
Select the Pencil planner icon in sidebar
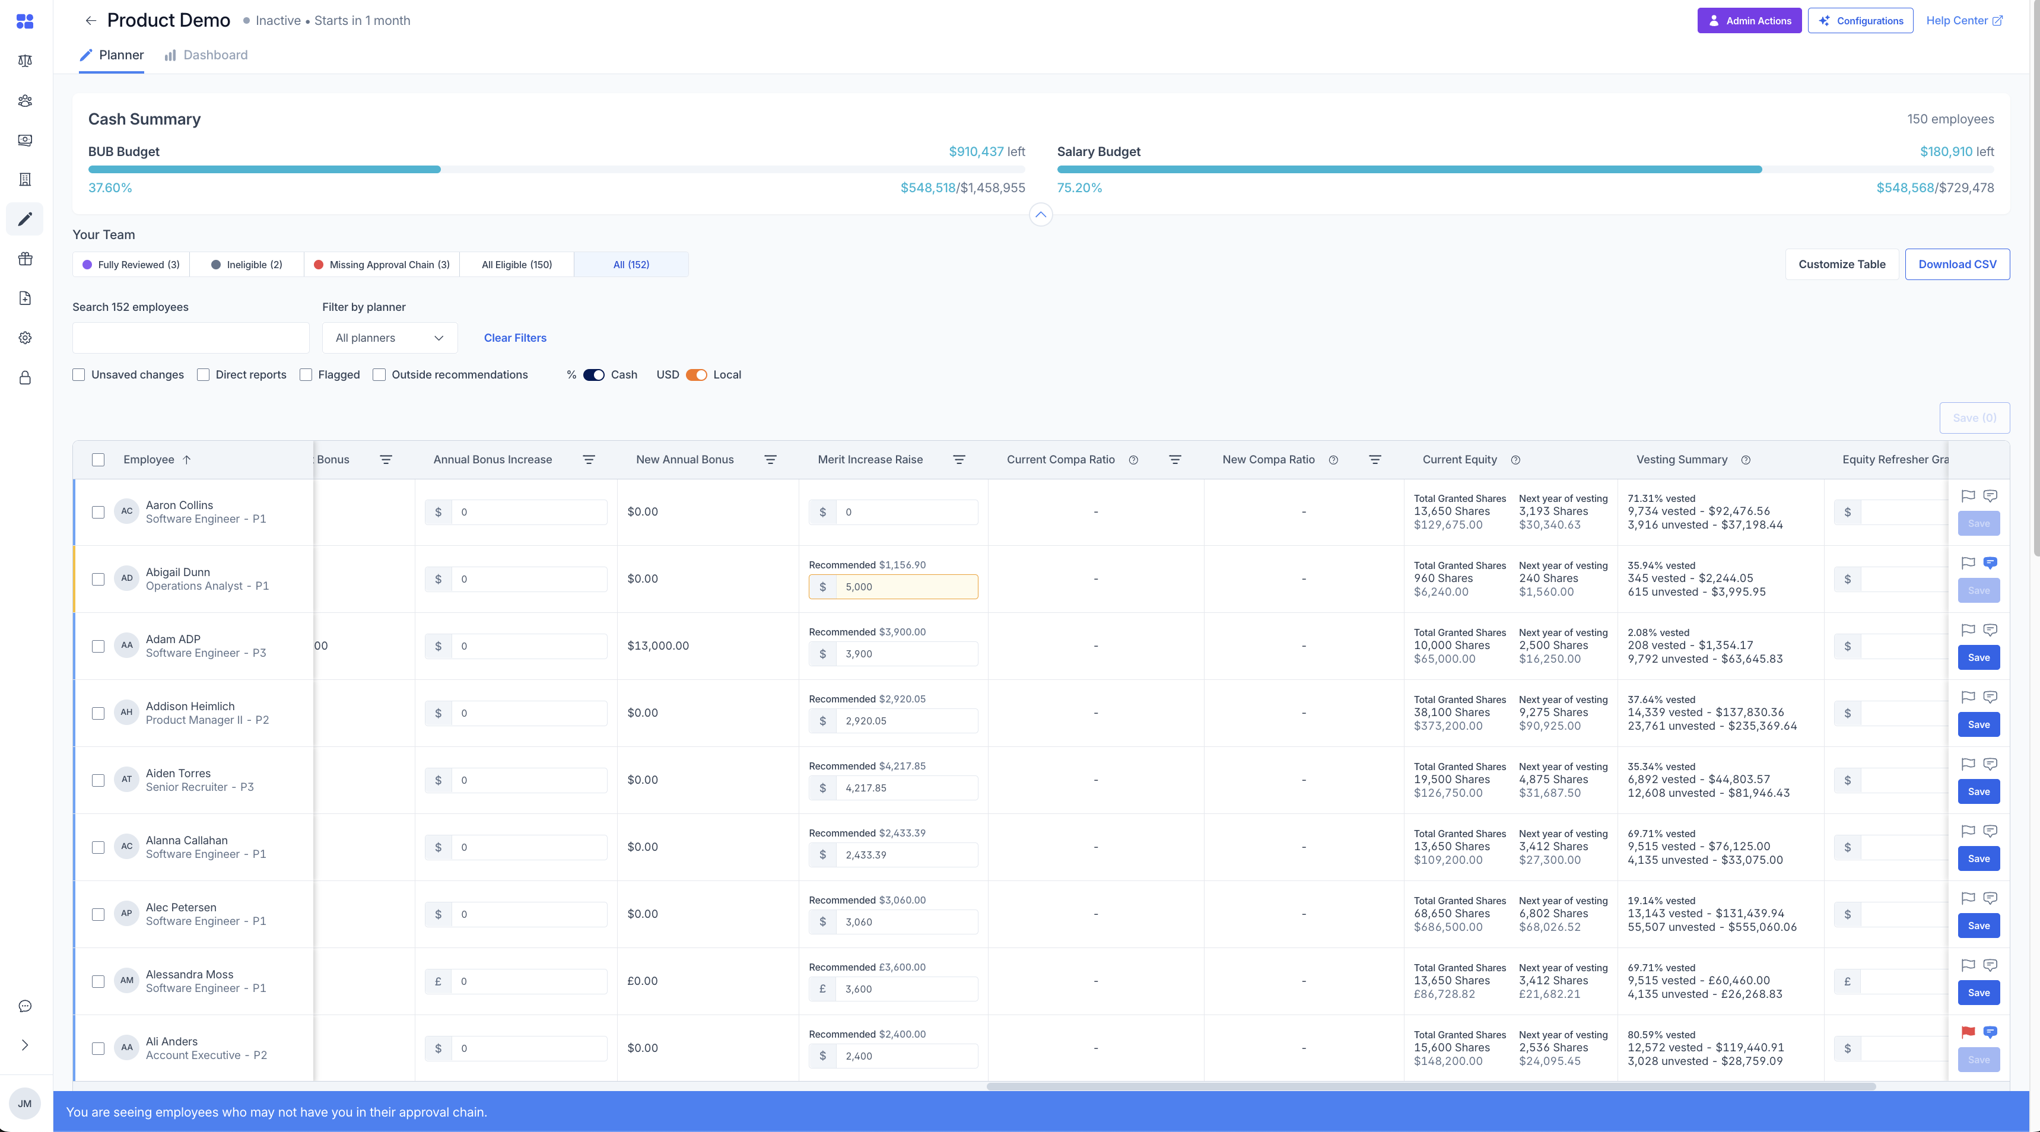pyautogui.click(x=24, y=220)
